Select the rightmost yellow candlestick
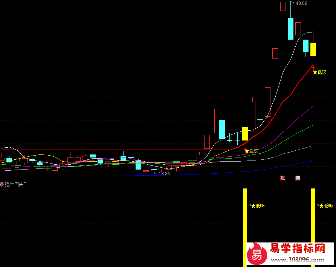 [313, 49]
